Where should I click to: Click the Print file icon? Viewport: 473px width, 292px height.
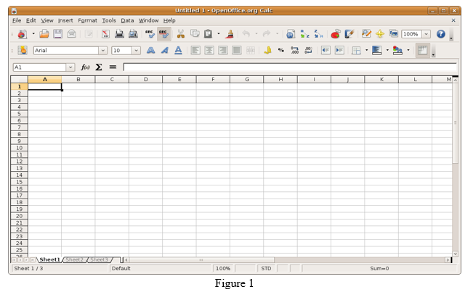pyautogui.click(x=119, y=34)
